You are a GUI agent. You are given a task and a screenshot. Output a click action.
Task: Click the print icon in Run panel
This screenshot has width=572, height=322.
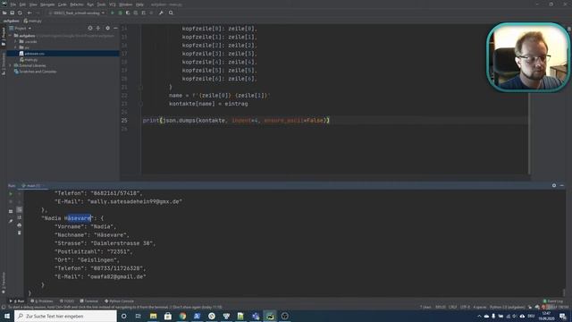(x=20, y=225)
